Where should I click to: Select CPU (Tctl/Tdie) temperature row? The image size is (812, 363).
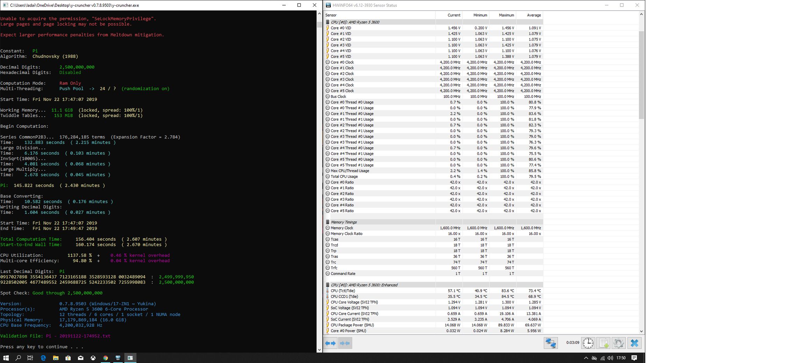pos(434,291)
